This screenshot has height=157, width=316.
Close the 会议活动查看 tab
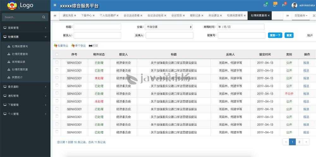141,15
